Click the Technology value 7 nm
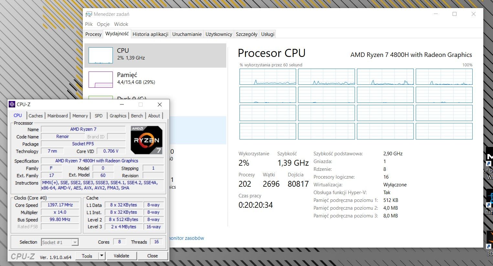 (52, 151)
